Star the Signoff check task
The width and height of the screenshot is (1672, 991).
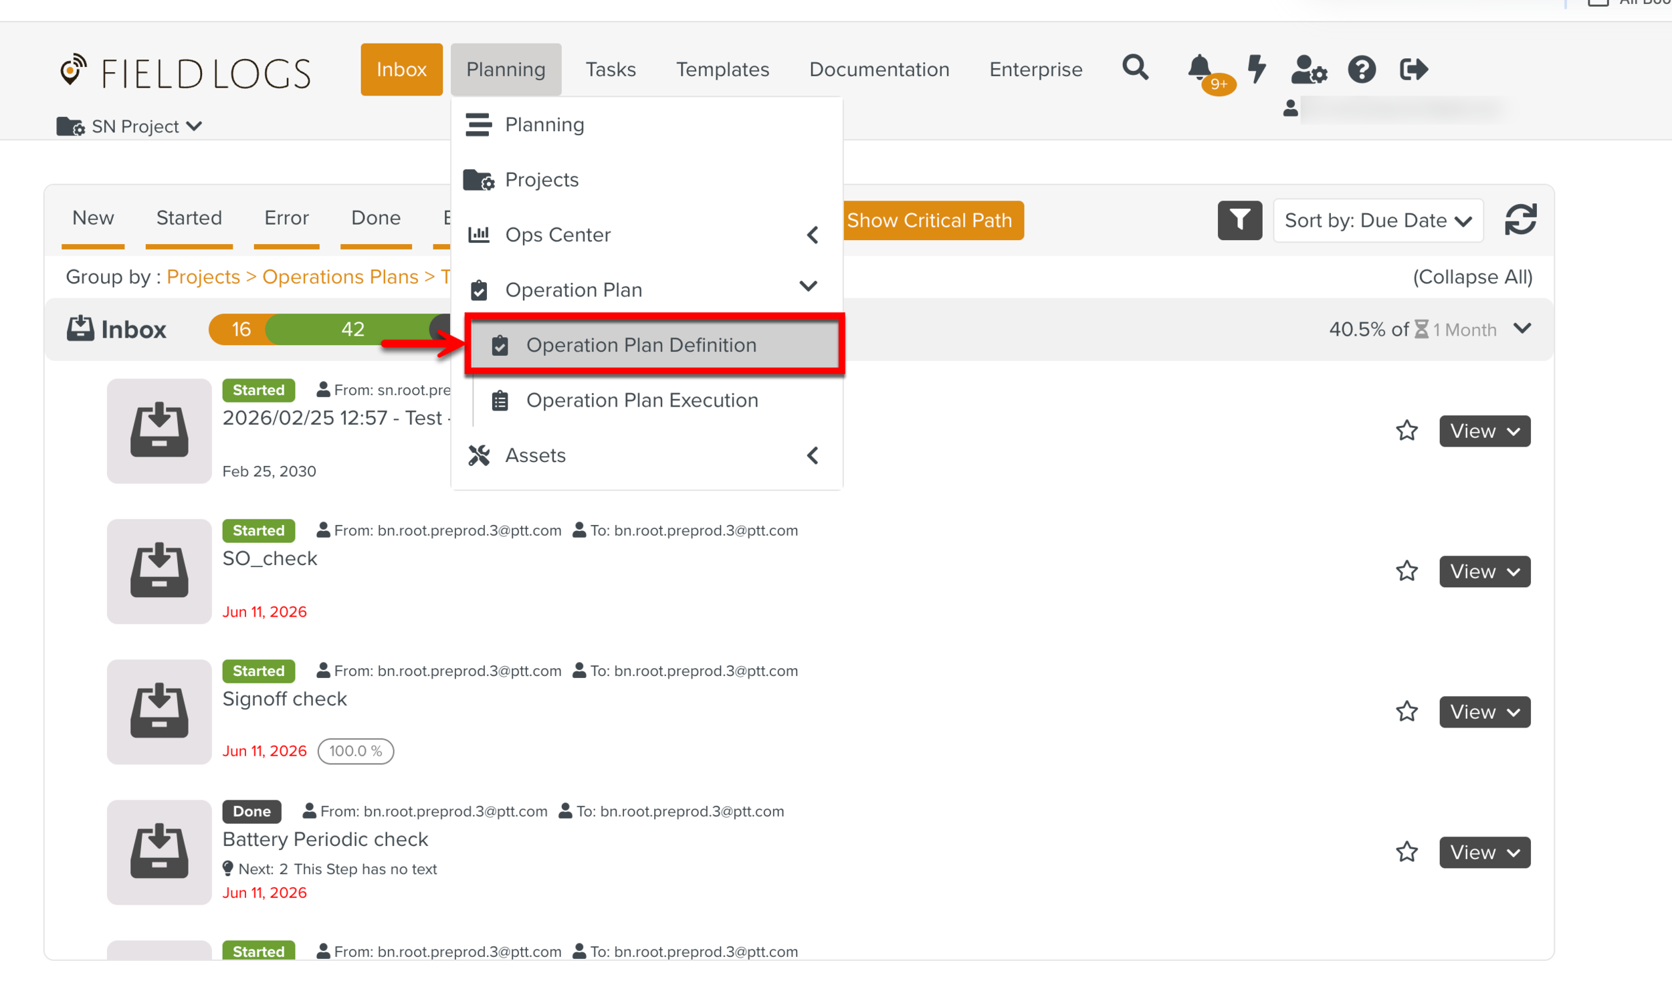click(x=1406, y=711)
